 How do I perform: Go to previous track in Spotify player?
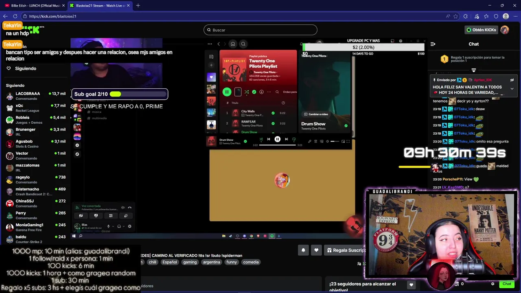(268, 139)
